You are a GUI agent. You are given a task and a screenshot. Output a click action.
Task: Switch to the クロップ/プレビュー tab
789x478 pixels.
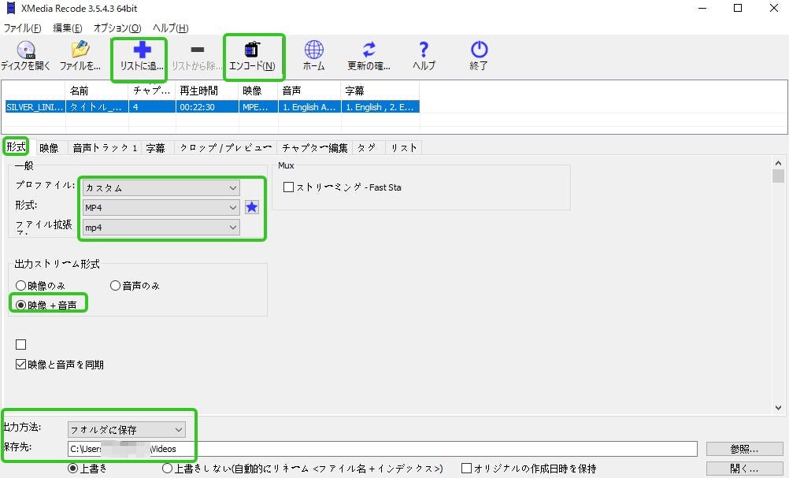click(x=225, y=148)
